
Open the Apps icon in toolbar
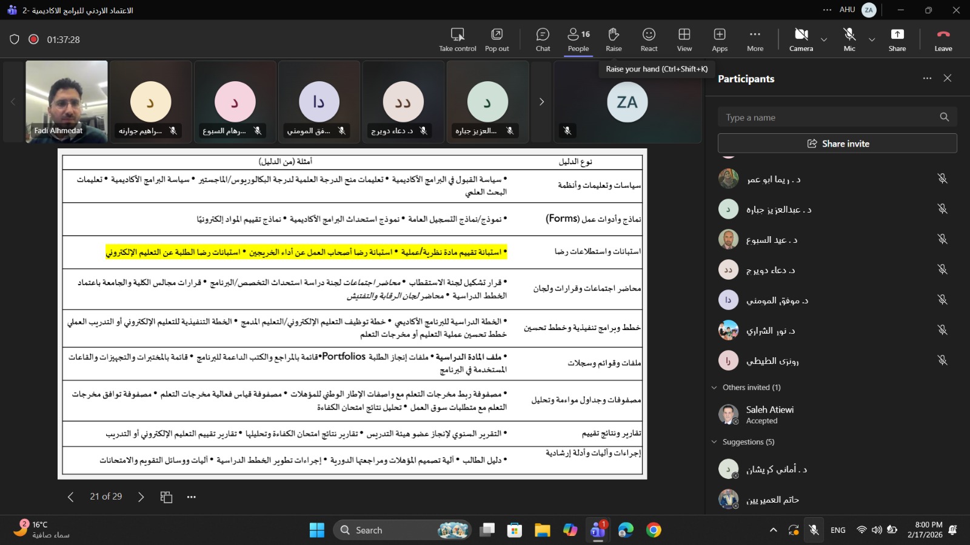pos(720,39)
